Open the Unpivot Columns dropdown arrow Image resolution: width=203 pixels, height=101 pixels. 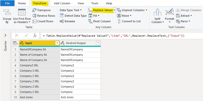point(146,10)
